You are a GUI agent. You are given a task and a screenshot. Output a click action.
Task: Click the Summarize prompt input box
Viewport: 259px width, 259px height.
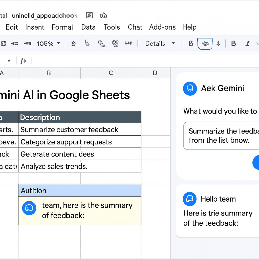[x=221, y=136]
